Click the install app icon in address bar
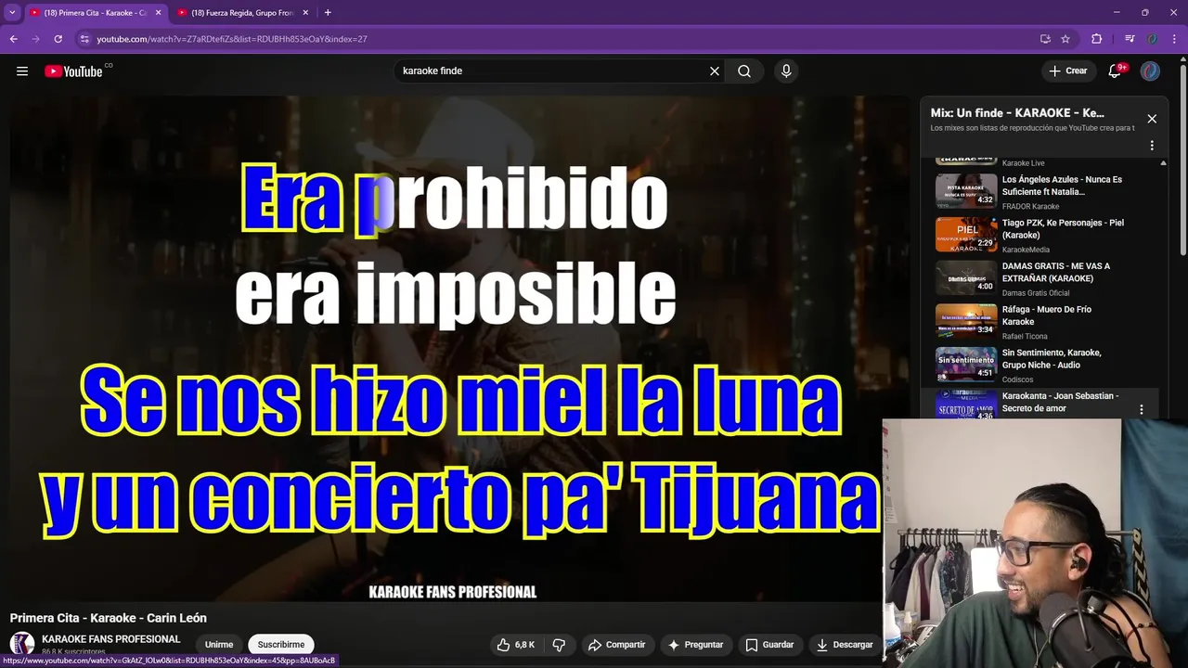 coord(1045,39)
